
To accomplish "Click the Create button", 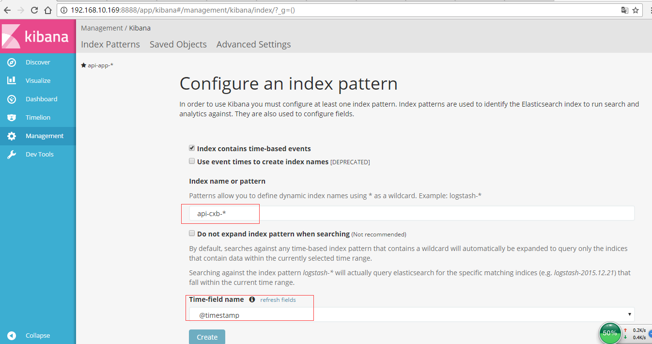I will [207, 337].
